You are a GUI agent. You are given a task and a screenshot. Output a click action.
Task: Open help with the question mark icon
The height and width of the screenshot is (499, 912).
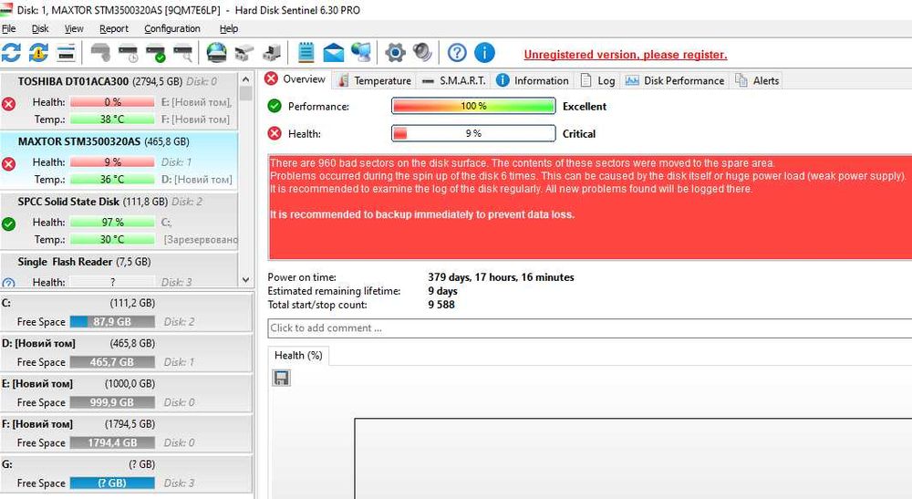click(x=457, y=53)
